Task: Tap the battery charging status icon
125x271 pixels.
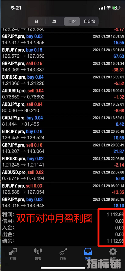Action: pos(116,8)
